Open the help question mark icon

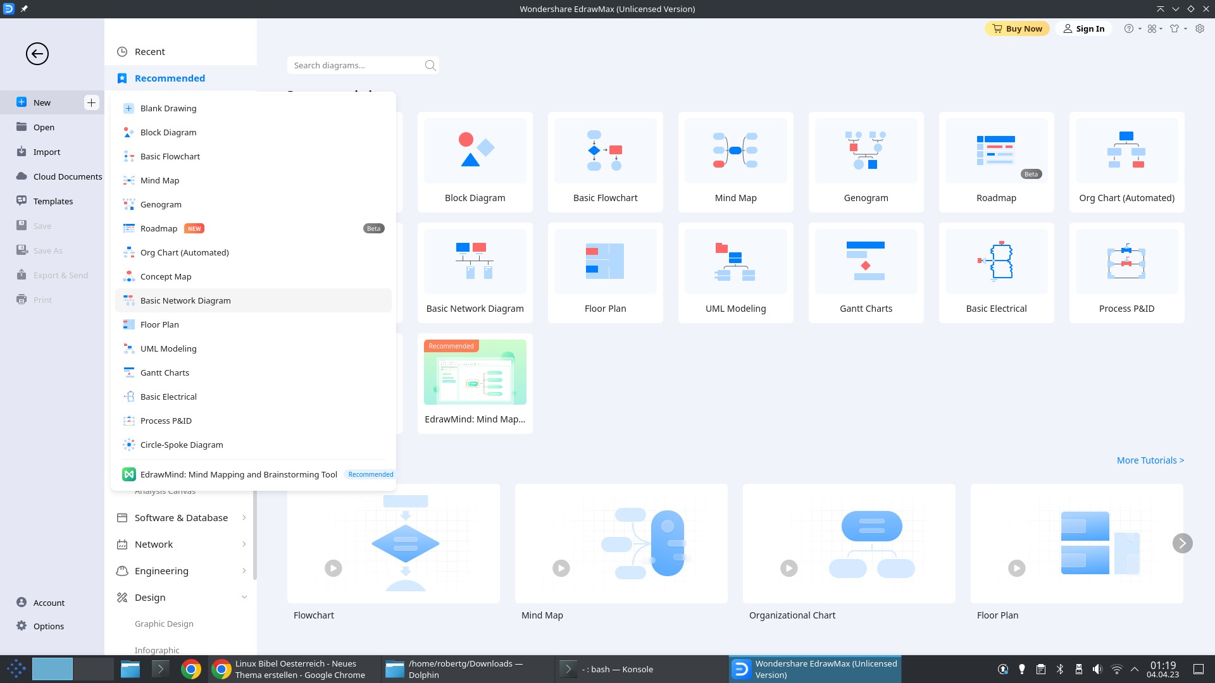coord(1128,28)
